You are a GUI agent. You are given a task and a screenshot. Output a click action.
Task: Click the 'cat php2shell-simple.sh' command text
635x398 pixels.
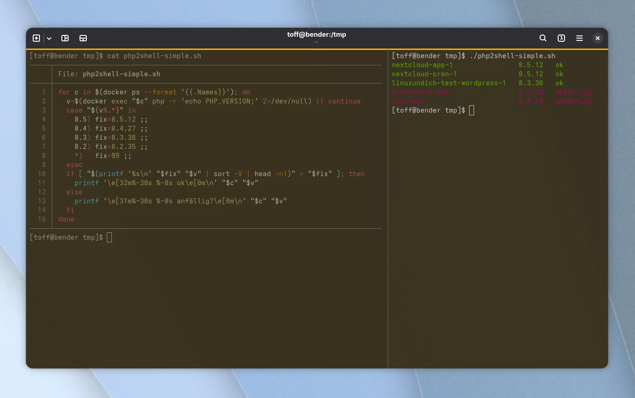[154, 56]
